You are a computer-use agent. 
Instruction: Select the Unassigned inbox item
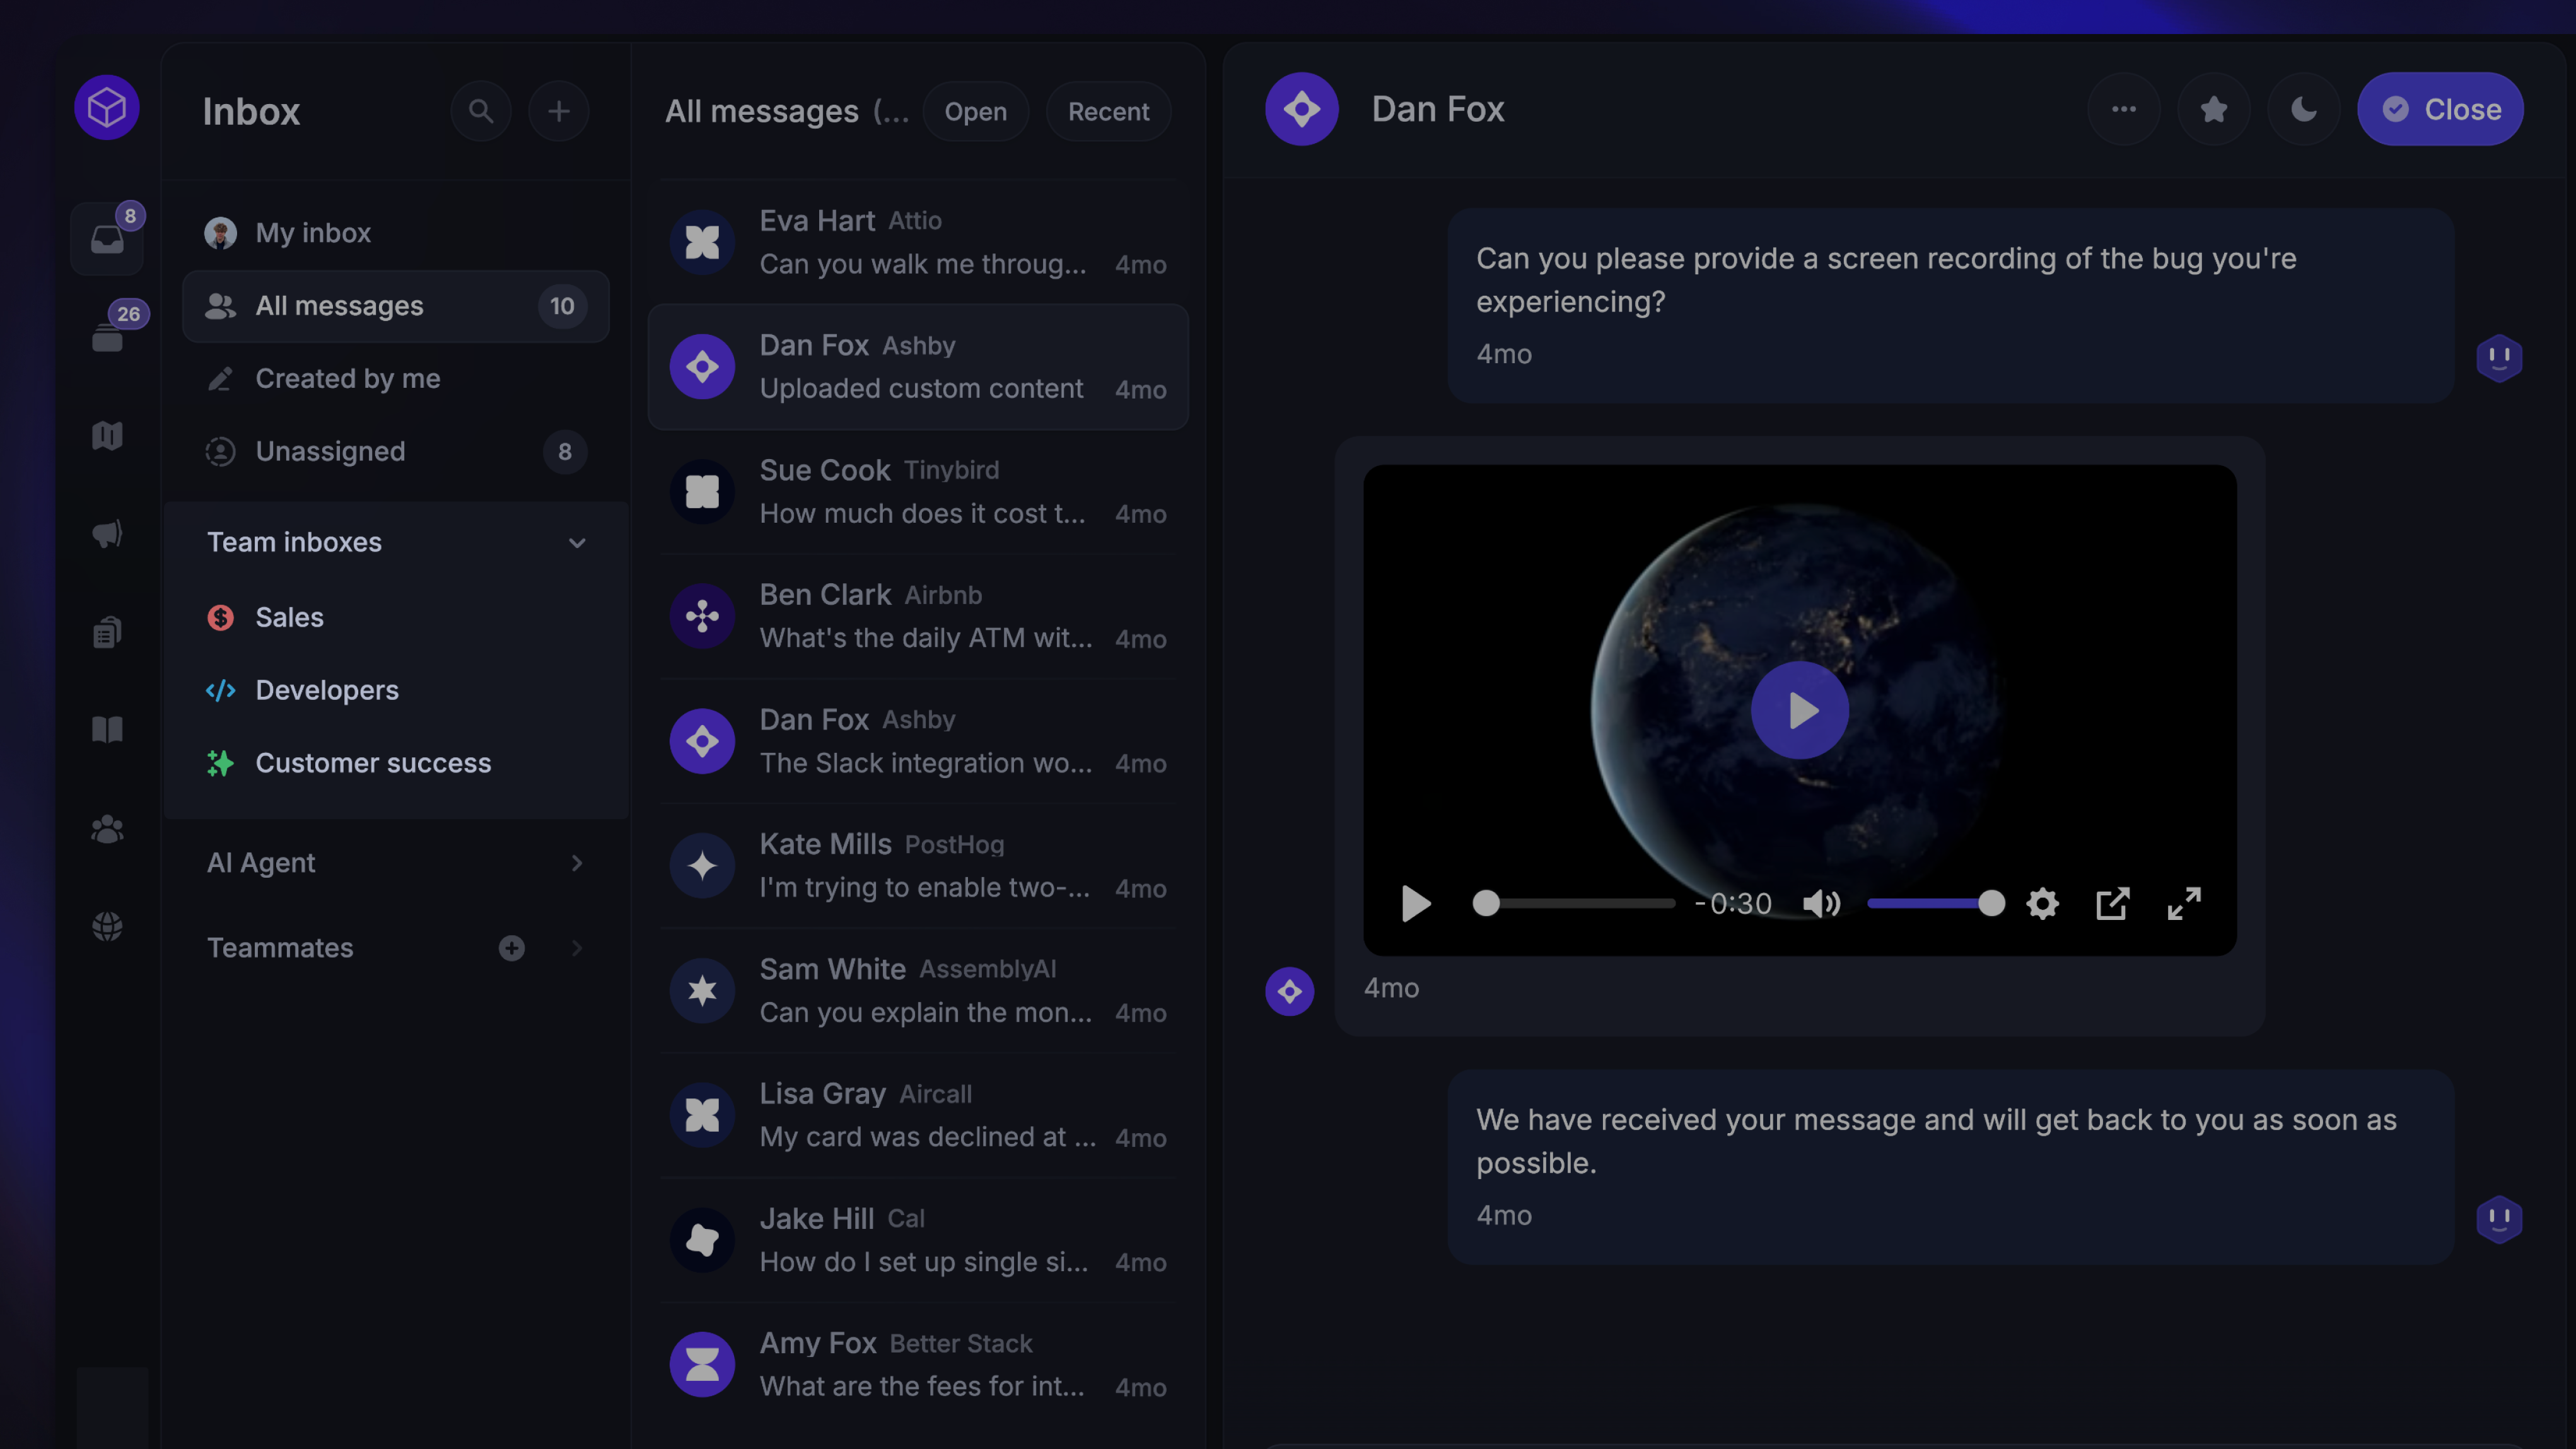point(330,452)
